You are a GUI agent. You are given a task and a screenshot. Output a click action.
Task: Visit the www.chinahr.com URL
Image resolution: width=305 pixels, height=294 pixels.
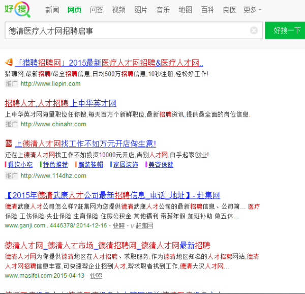coord(53,124)
